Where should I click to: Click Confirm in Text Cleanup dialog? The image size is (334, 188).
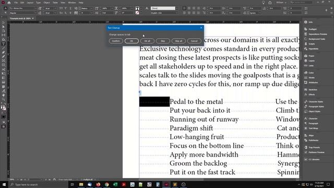(116, 41)
